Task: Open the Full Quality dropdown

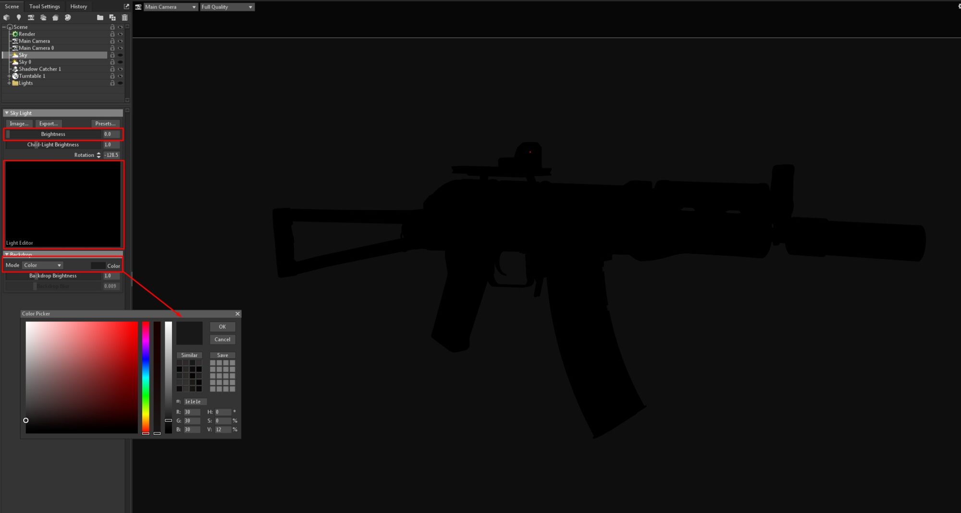Action: click(x=227, y=7)
